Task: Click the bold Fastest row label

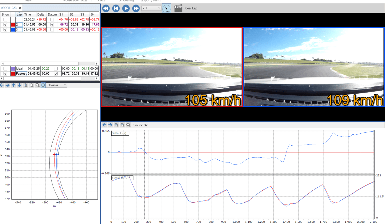Action: [21, 74]
